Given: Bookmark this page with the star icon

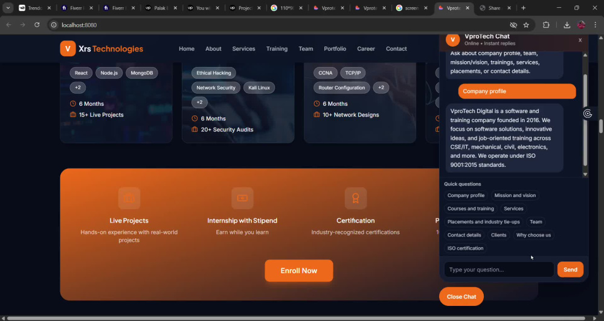Looking at the screenshot, I should [526, 25].
